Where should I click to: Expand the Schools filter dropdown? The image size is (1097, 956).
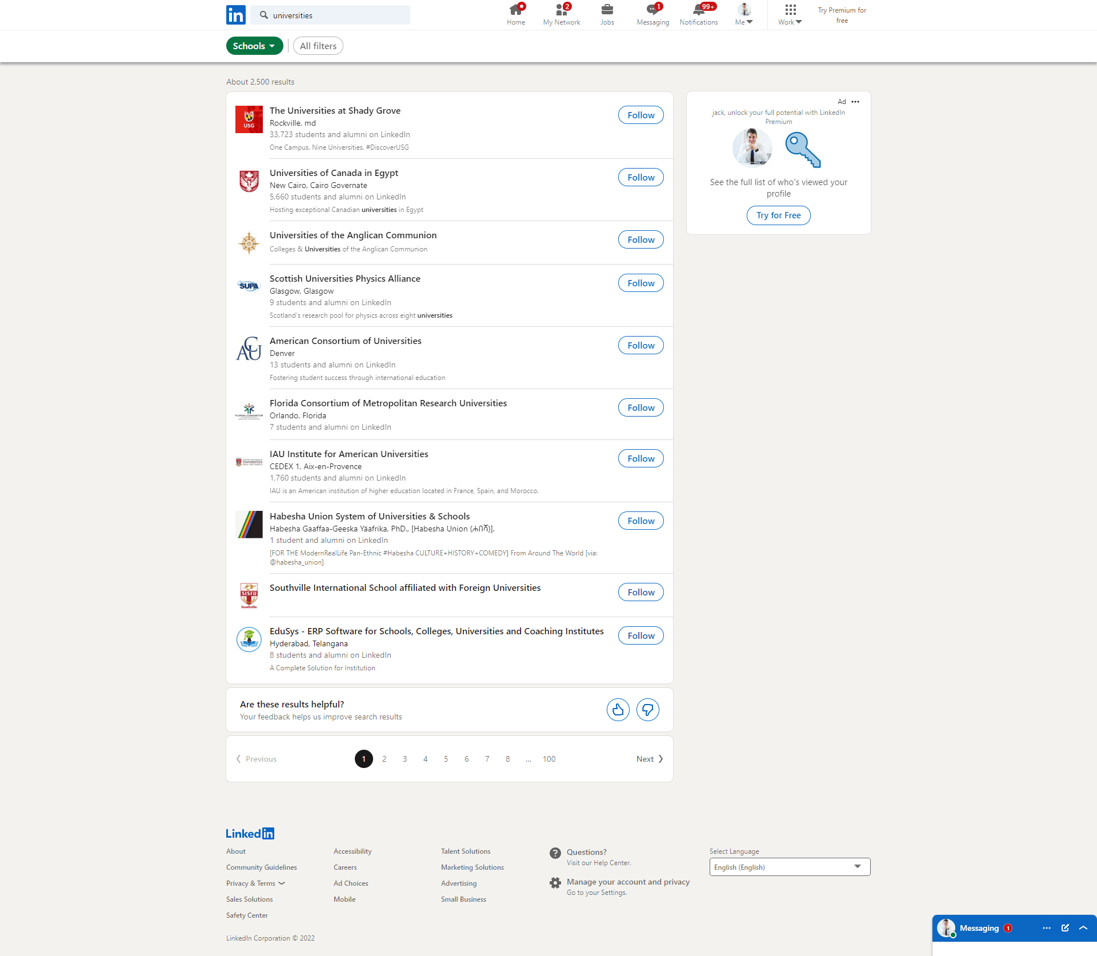254,46
